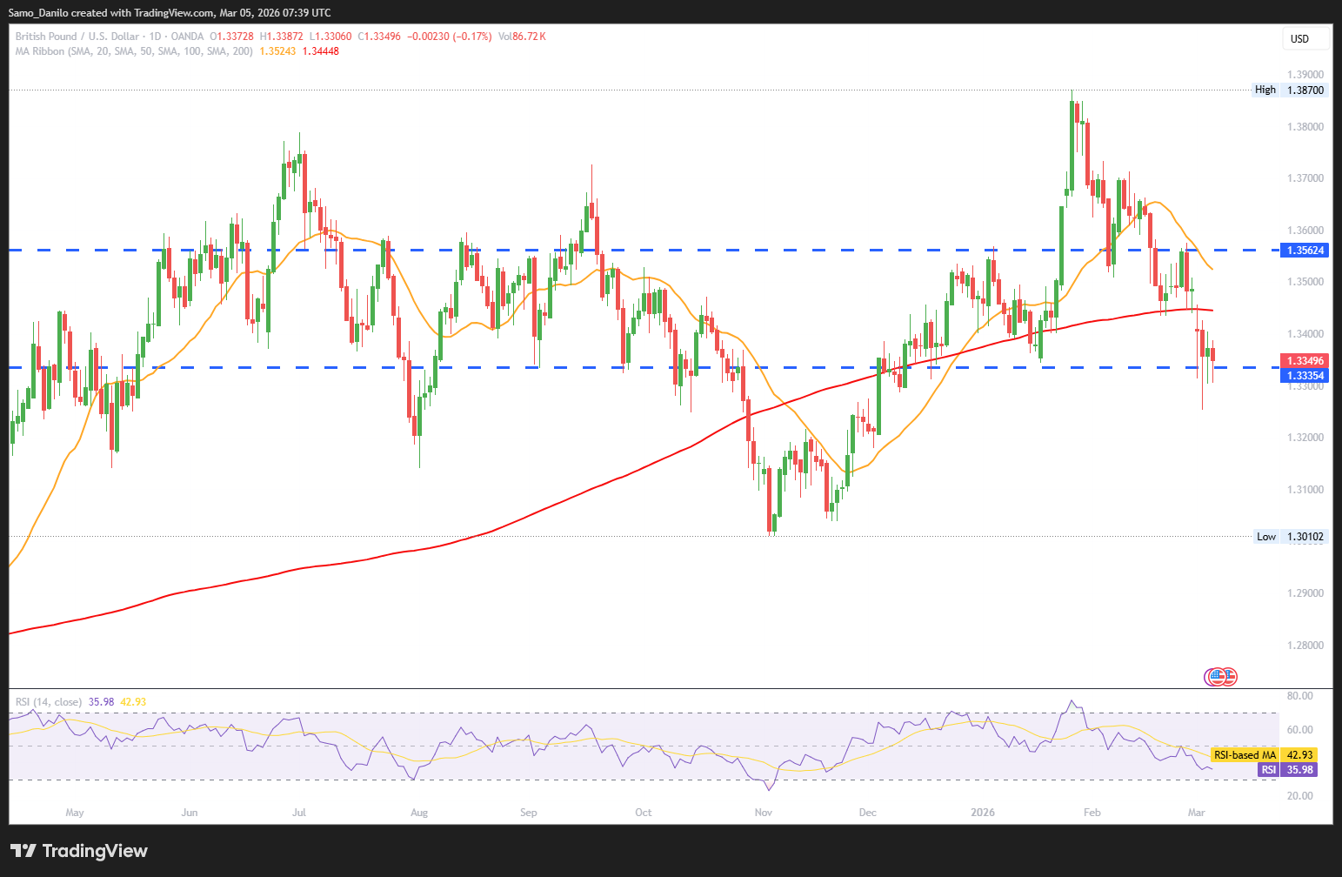
Task: Click the red current price 1.33496 label
Action: [x=1305, y=361]
